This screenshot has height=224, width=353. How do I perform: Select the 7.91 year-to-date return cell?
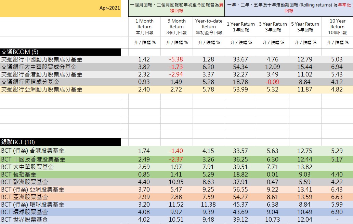point(208,167)
